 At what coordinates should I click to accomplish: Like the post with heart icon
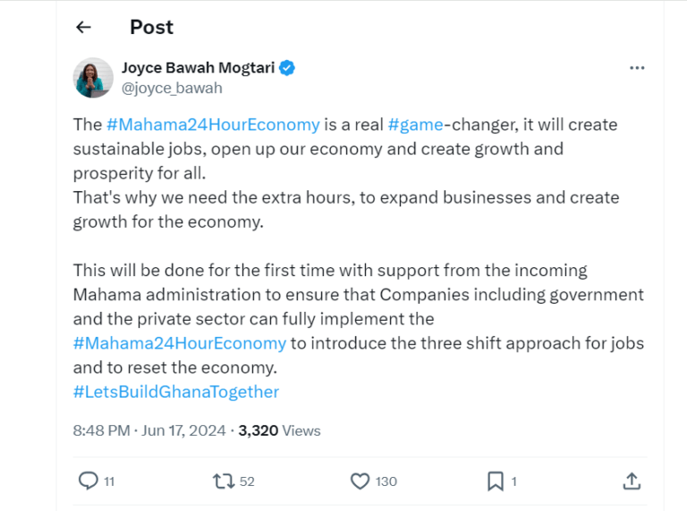coord(360,481)
